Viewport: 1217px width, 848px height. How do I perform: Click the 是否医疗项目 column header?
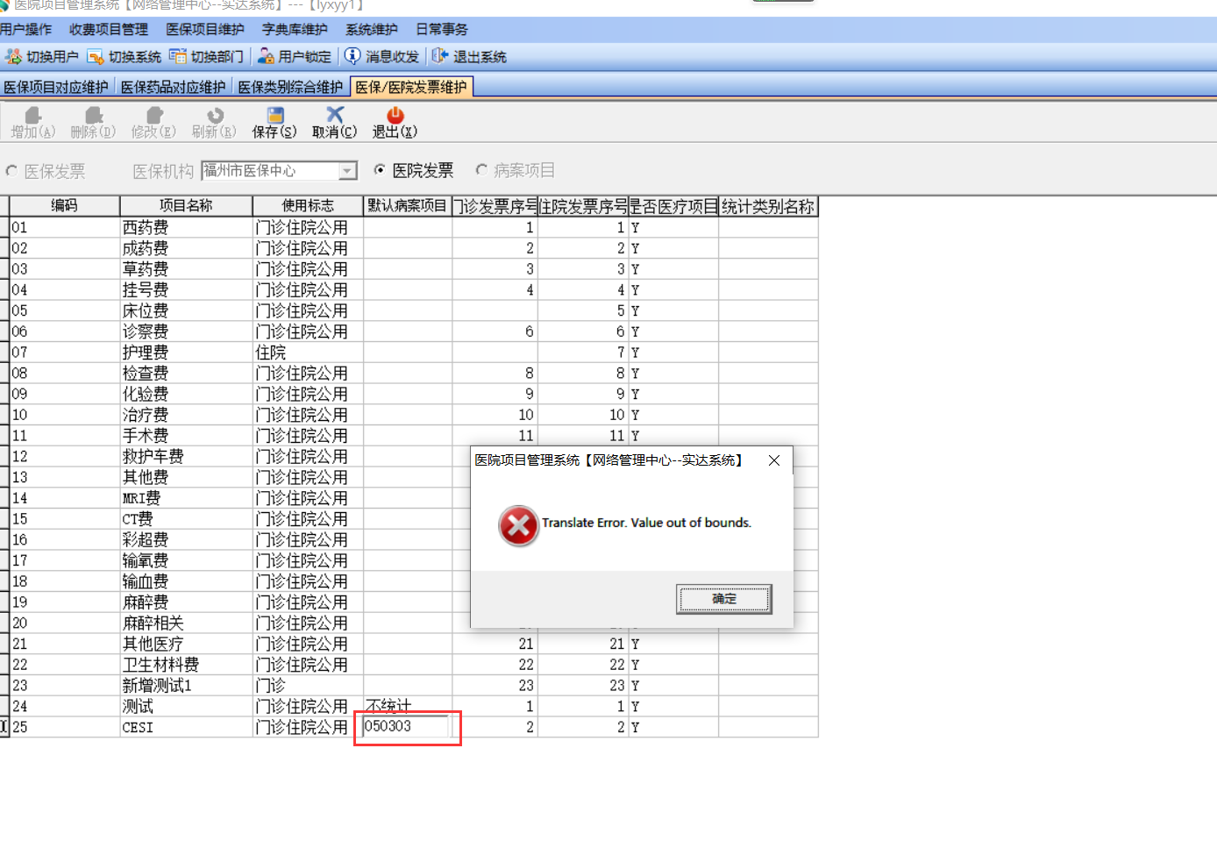673,205
